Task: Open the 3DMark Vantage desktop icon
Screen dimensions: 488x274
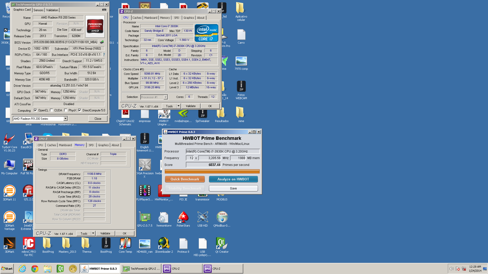Action: 9,221
